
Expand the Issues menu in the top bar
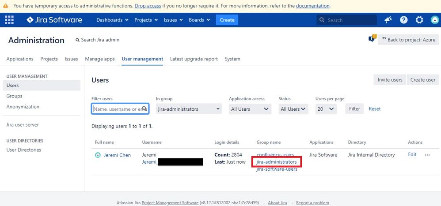tap(173, 20)
